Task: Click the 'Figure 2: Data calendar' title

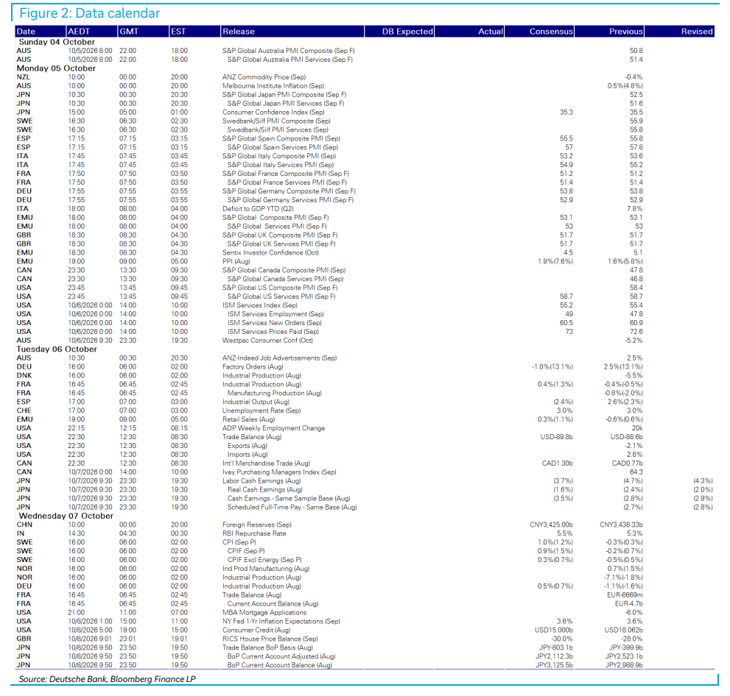Action: click(x=90, y=13)
